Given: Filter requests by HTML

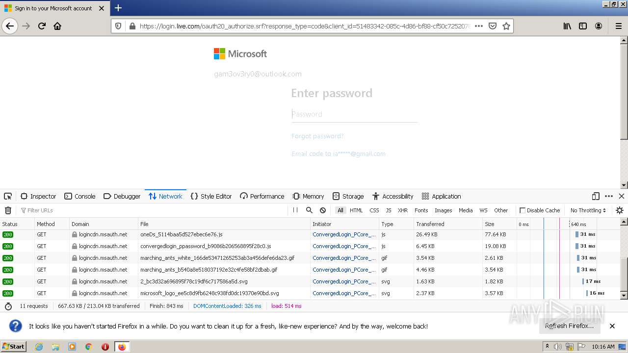Looking at the screenshot, I should click(x=356, y=210).
